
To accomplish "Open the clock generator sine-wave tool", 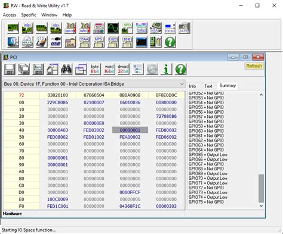I will (x=113, y=28).
